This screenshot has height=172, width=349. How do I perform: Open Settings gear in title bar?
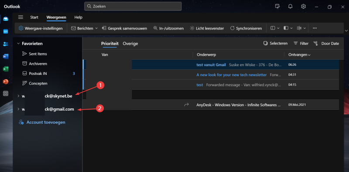(x=303, y=7)
